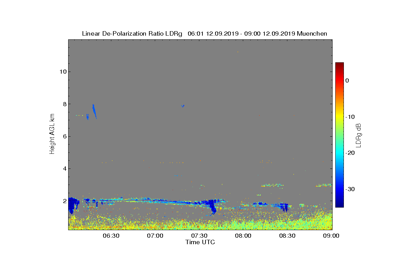The image size is (411, 274).
Task: Click the height tick label 10
Action: (x=63, y=72)
